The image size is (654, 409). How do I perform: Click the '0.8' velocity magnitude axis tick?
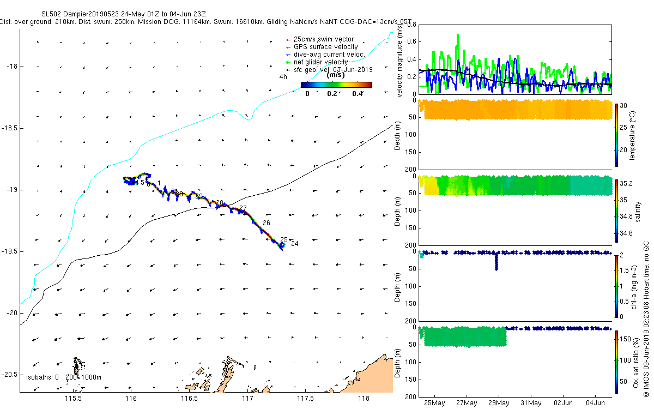click(x=412, y=25)
